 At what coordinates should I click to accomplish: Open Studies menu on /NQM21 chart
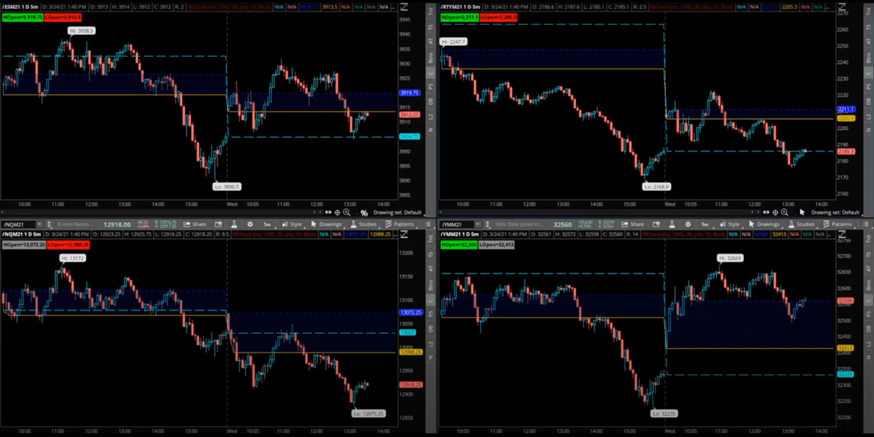click(364, 224)
